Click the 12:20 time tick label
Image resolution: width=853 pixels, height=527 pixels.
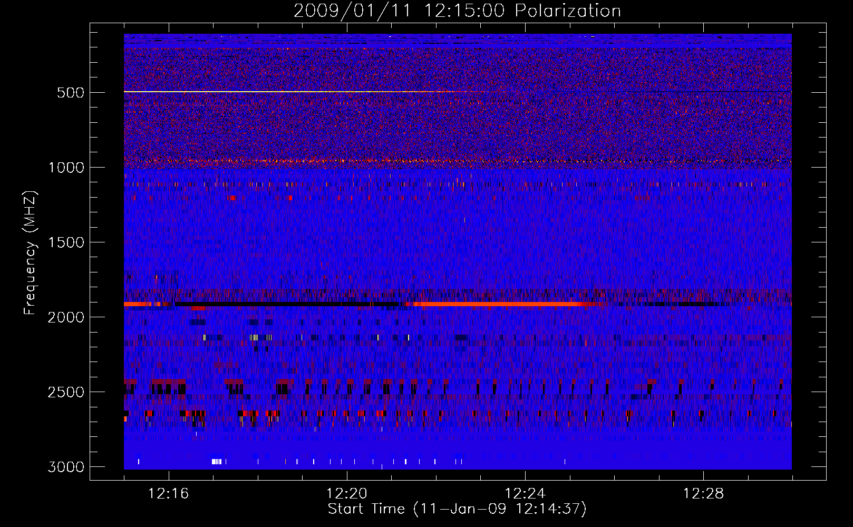(x=346, y=494)
